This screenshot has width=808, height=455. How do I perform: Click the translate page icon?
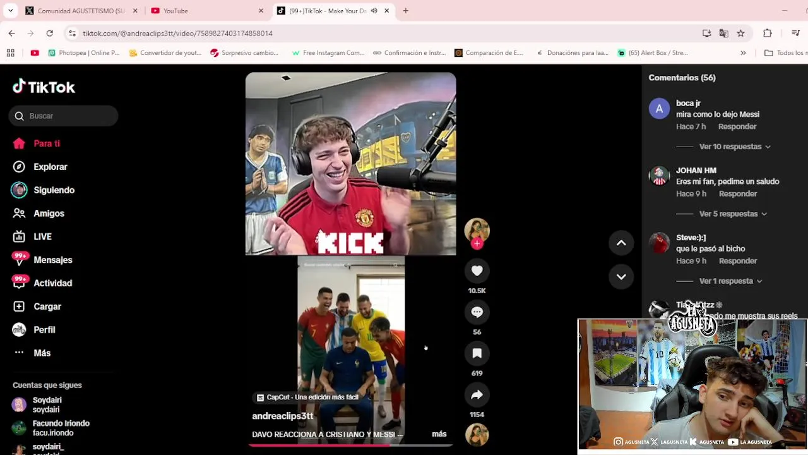723,33
